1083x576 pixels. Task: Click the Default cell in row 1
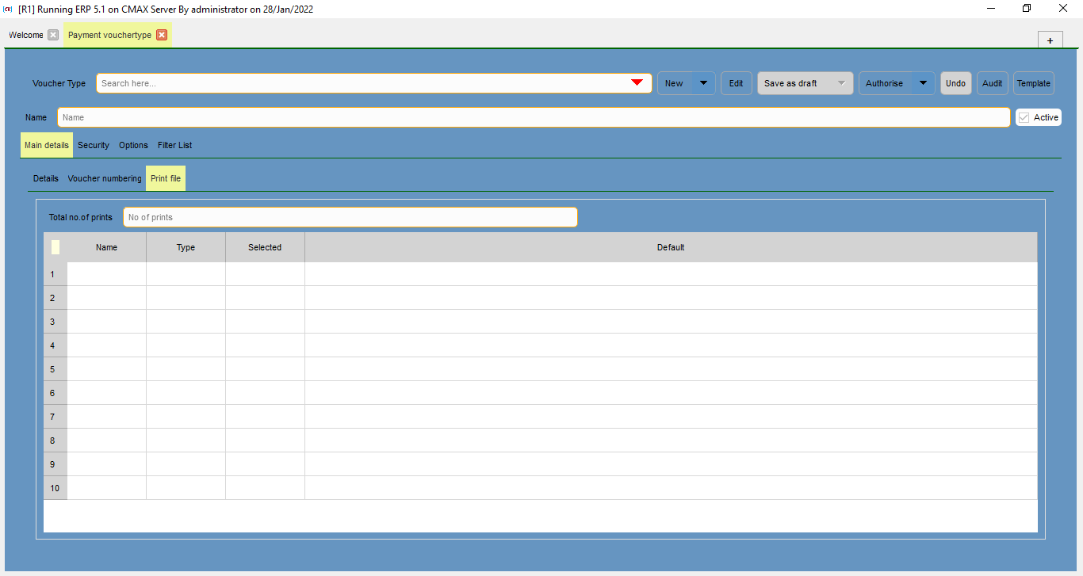671,274
